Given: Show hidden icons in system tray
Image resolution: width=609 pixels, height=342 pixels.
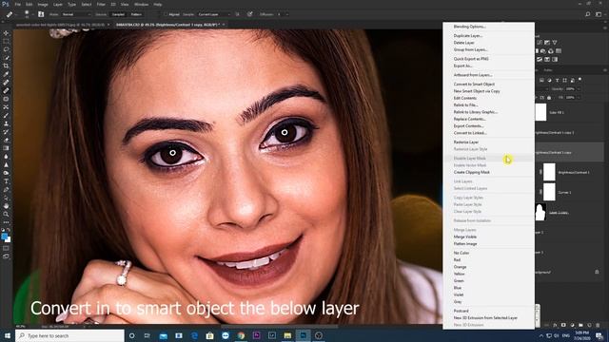Looking at the screenshot, I should pyautogui.click(x=541, y=335).
